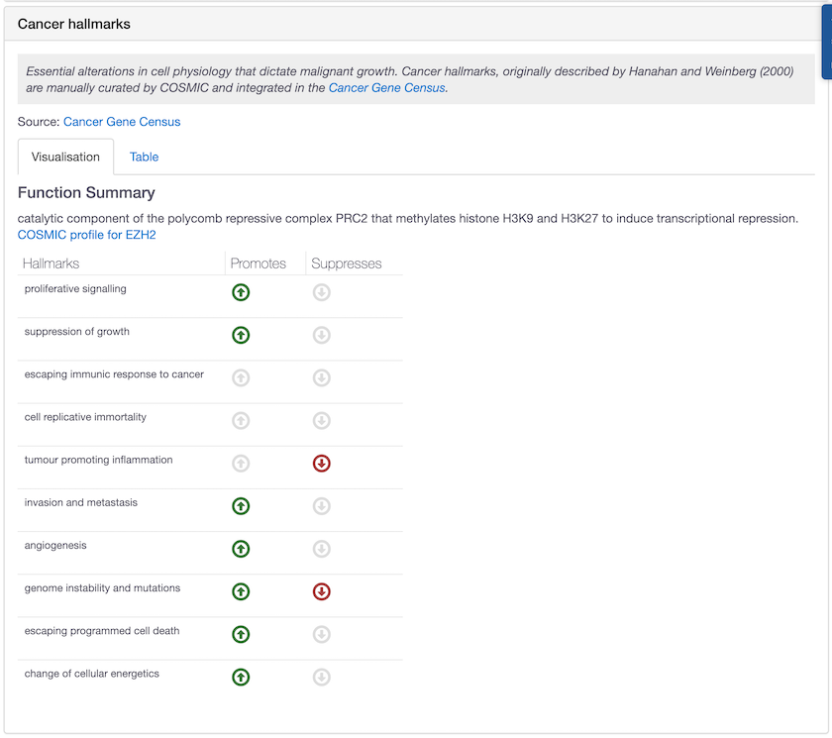The image size is (832, 738).
Task: Click the Promotes column header
Action: point(258,264)
